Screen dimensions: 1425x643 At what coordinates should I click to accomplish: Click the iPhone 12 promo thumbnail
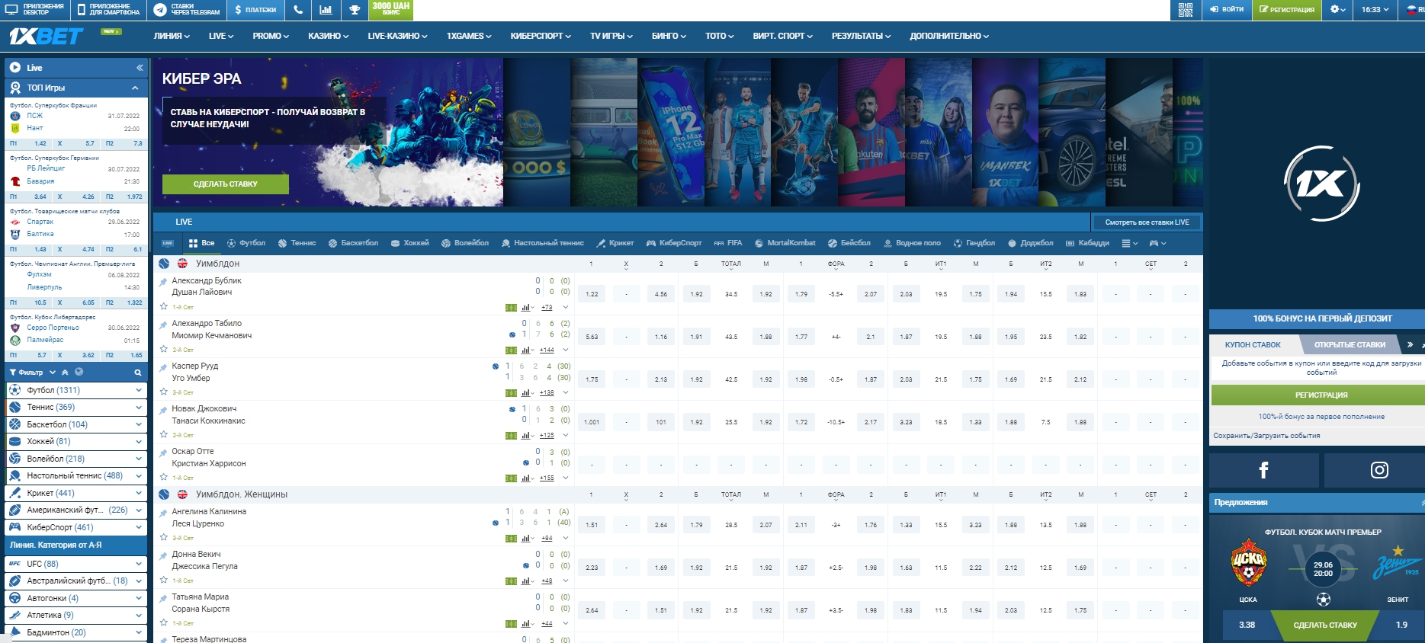point(671,133)
